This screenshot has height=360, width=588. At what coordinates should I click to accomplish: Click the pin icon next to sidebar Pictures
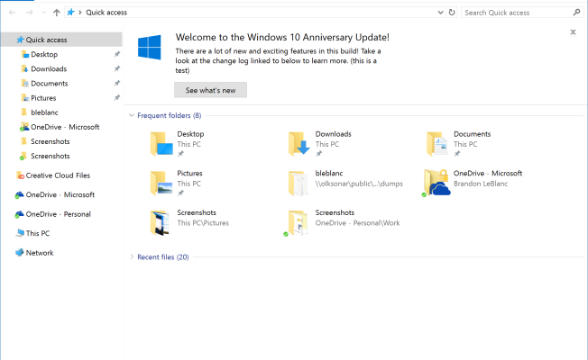[117, 98]
